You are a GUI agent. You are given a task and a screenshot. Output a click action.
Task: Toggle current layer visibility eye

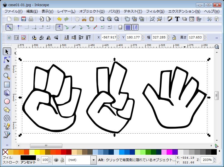tap(56, 160)
